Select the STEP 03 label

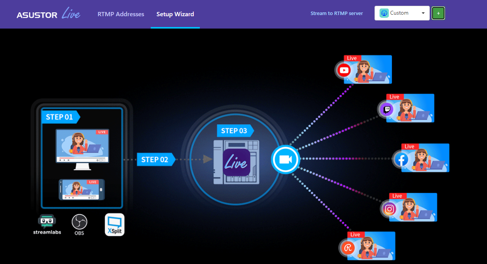click(235, 131)
